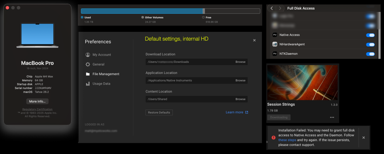Click the serial number JJ2K6M96MV
The image size is (384, 154).
pyautogui.click(x=43, y=88)
